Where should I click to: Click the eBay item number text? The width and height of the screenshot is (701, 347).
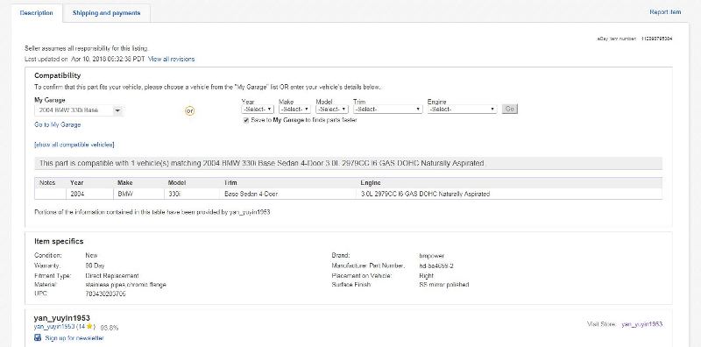634,39
